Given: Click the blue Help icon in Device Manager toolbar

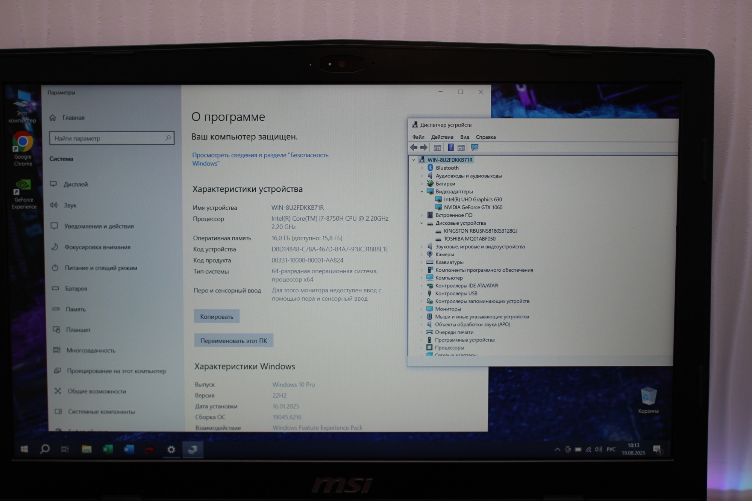Looking at the screenshot, I should [450, 148].
